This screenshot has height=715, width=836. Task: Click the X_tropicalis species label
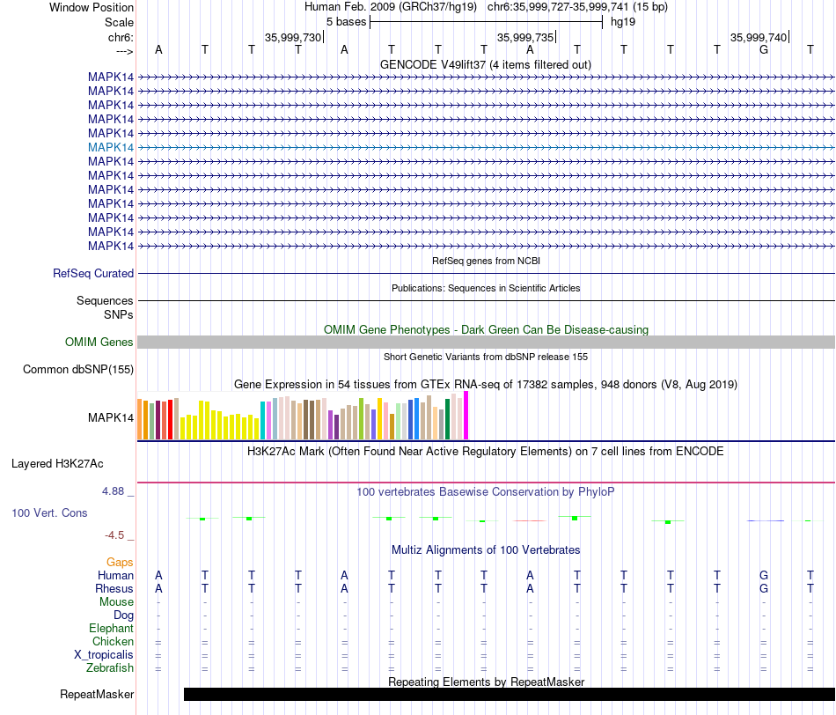(104, 655)
